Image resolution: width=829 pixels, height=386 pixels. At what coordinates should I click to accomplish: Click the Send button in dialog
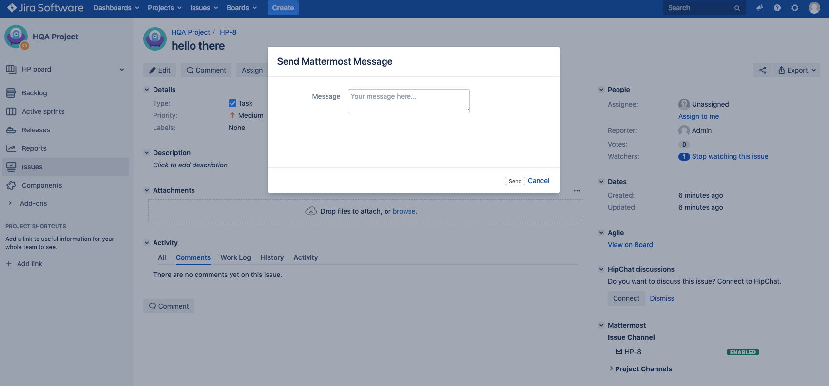(515, 181)
